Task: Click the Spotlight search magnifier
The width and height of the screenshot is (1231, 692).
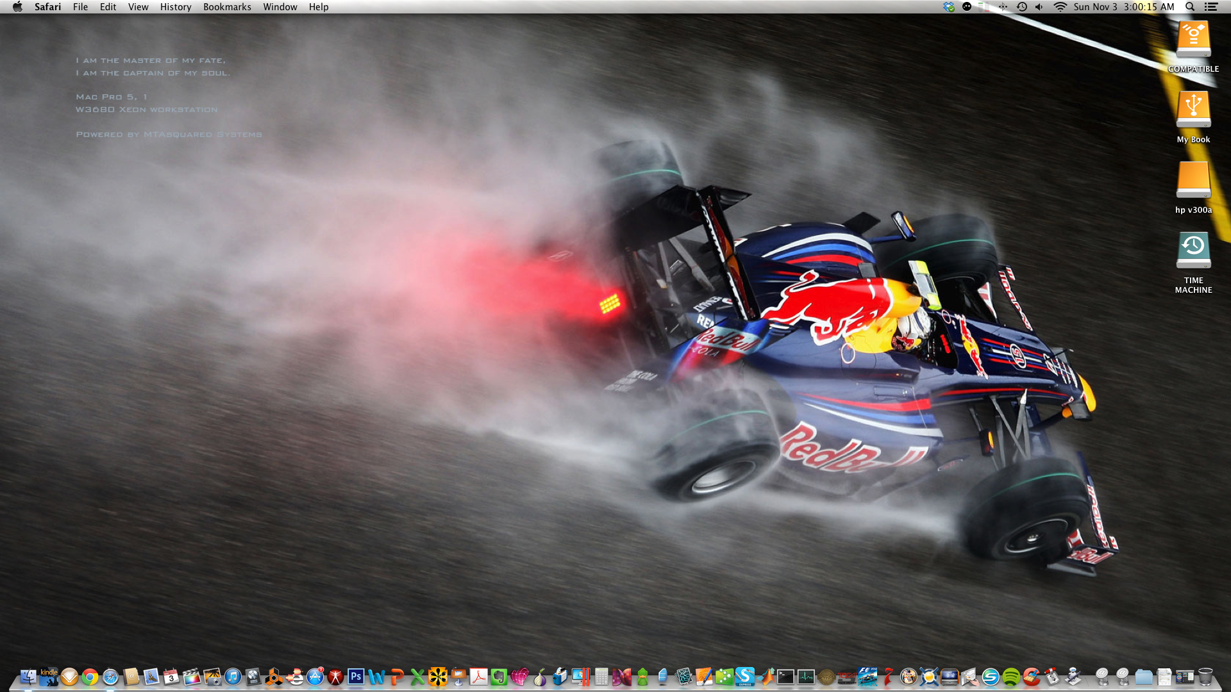Action: [x=1190, y=7]
